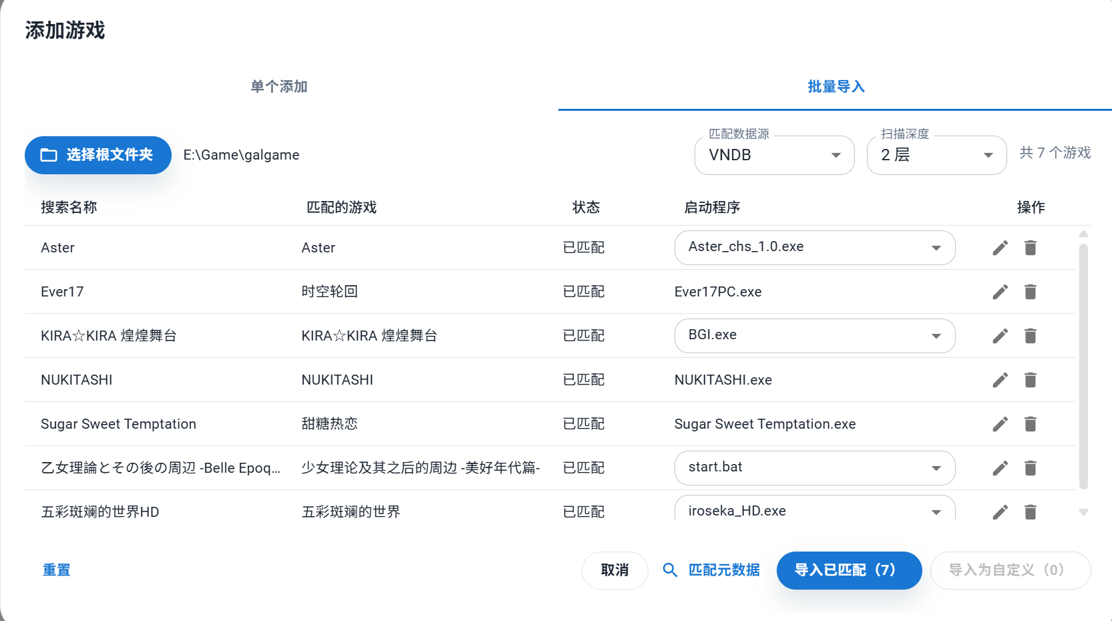Click the 导入已匹配 (7) button
The height and width of the screenshot is (621, 1112).
(849, 570)
